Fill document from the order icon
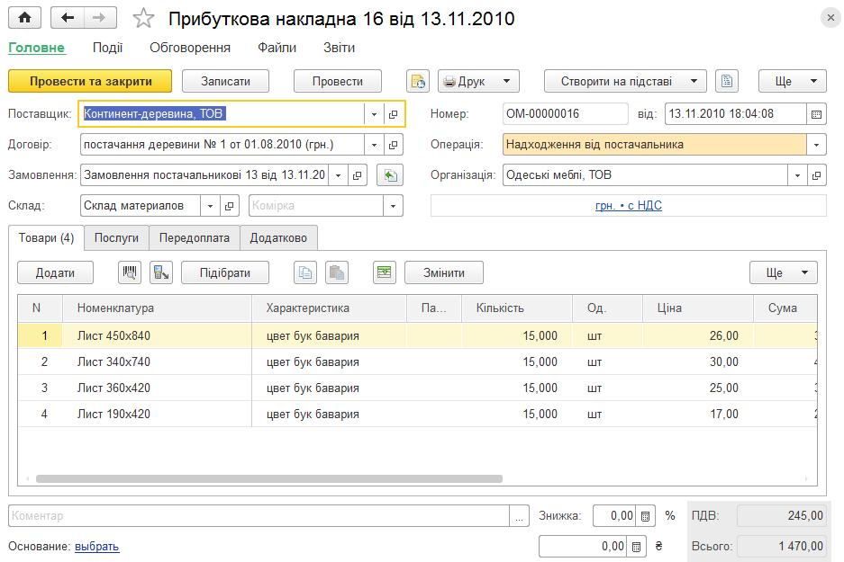844x562 pixels. (x=390, y=175)
